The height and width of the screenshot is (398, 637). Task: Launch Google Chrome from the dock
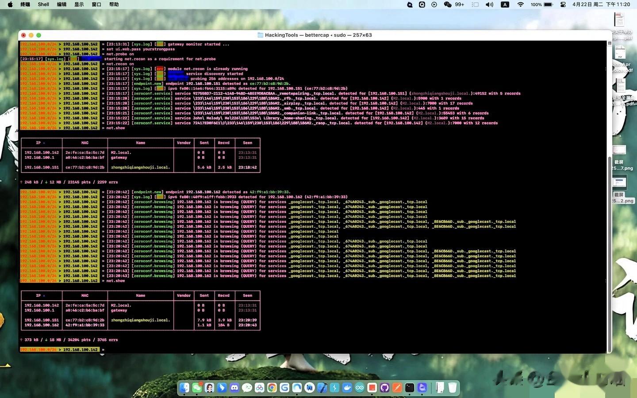click(x=272, y=388)
